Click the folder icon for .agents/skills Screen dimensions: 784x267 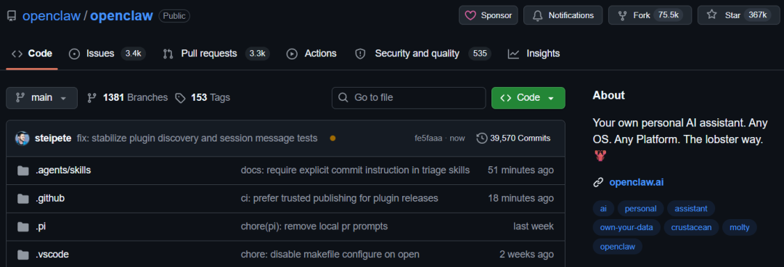23,171
